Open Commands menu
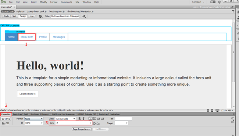 coord(66,2)
